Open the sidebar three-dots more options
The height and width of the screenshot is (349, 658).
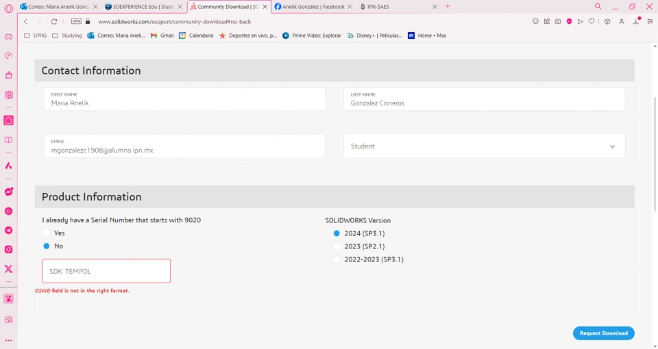[x=8, y=341]
